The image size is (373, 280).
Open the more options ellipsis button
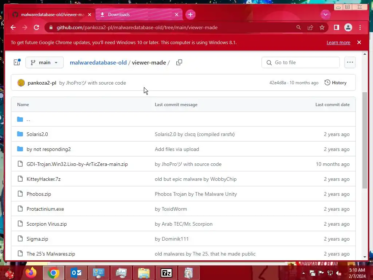point(350,62)
